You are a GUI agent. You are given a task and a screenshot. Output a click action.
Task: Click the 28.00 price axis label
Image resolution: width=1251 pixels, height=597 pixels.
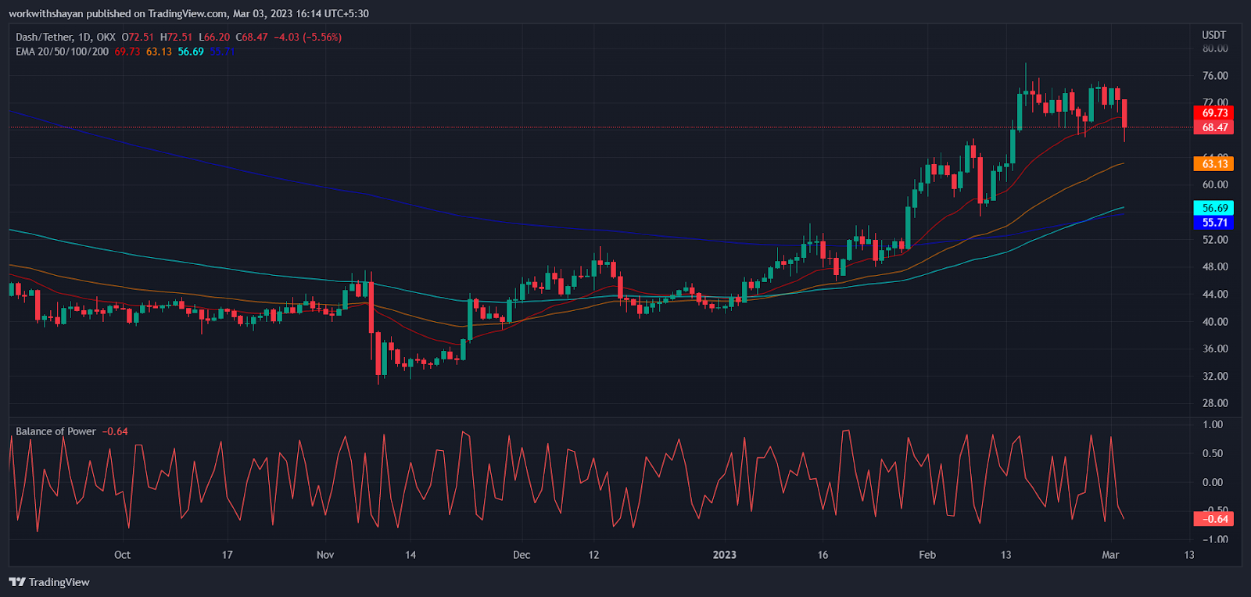click(1215, 403)
